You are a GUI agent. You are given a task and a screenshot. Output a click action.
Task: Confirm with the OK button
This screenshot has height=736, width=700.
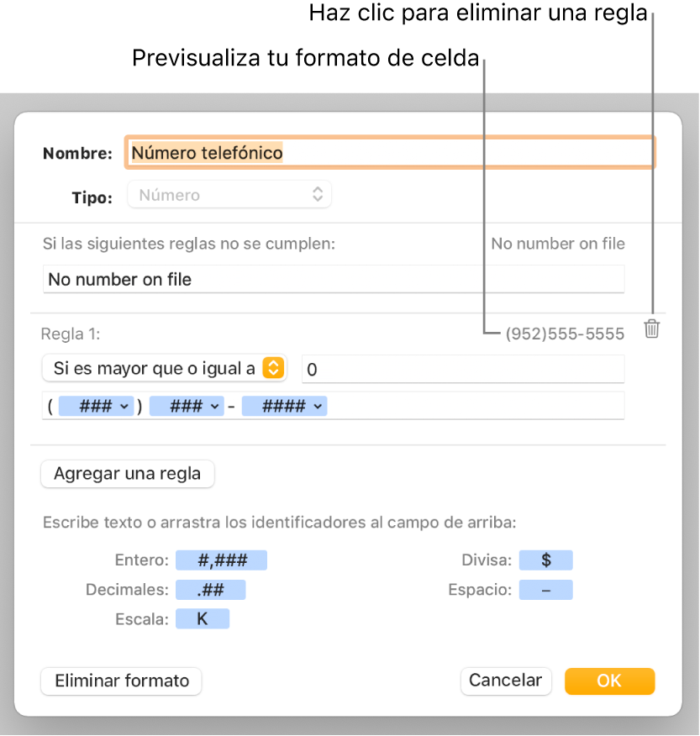coord(609,681)
